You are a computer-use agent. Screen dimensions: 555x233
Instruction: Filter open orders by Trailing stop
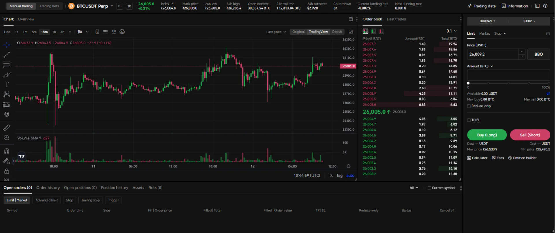(90, 200)
